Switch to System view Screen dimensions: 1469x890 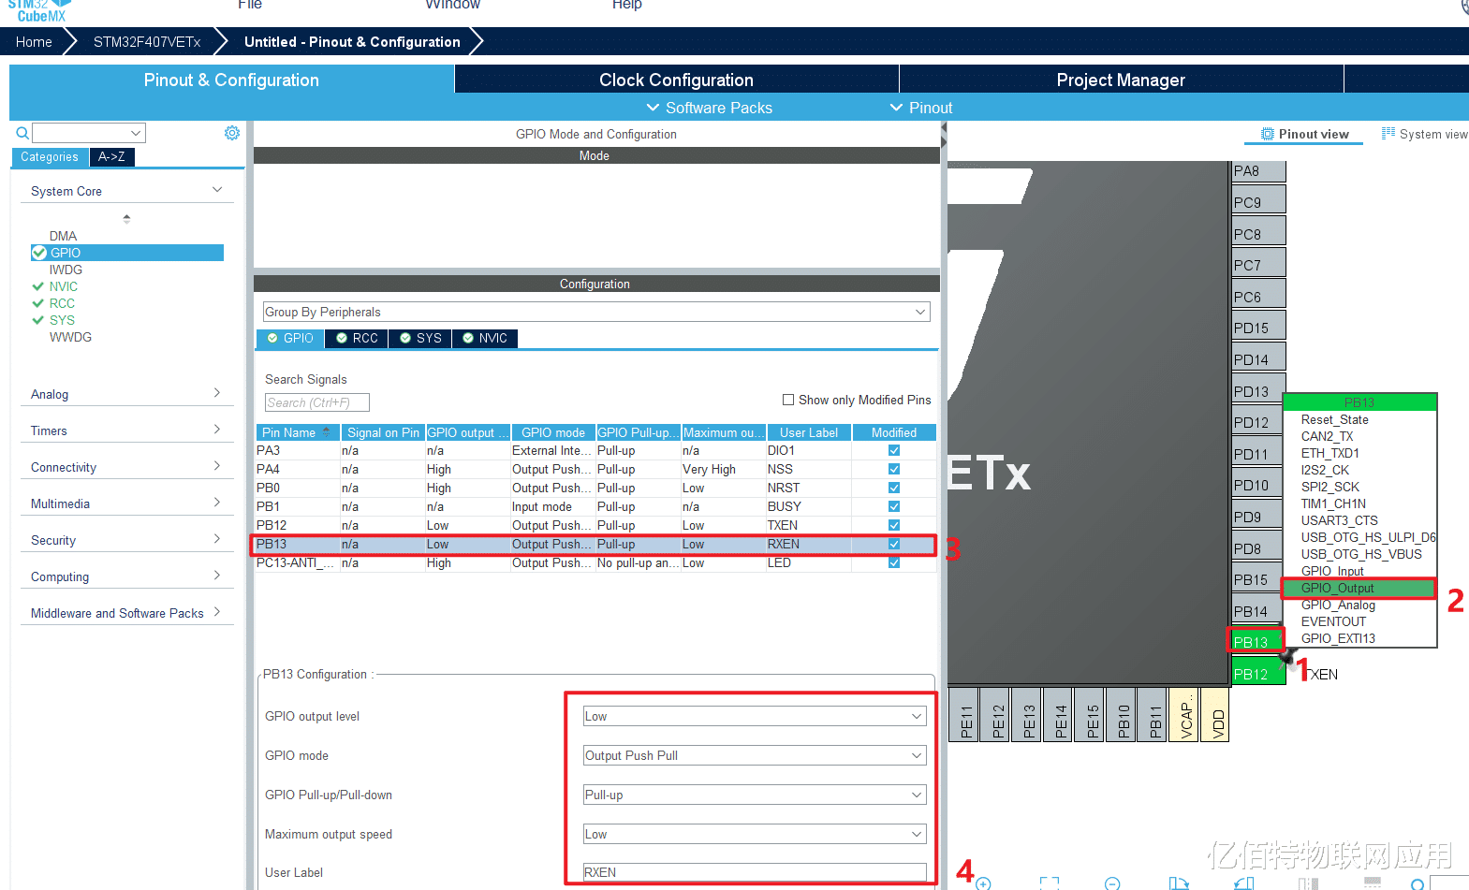(x=1425, y=134)
